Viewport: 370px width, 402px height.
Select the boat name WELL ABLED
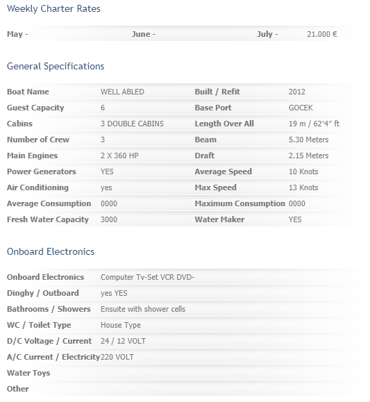[122, 92]
